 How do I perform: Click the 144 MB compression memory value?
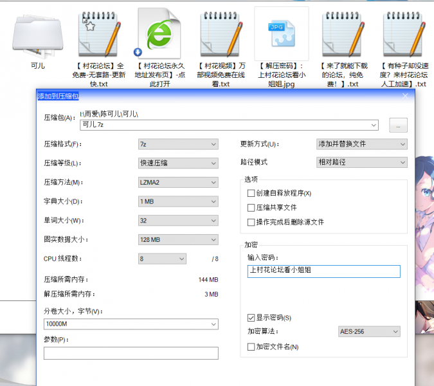tap(208, 280)
